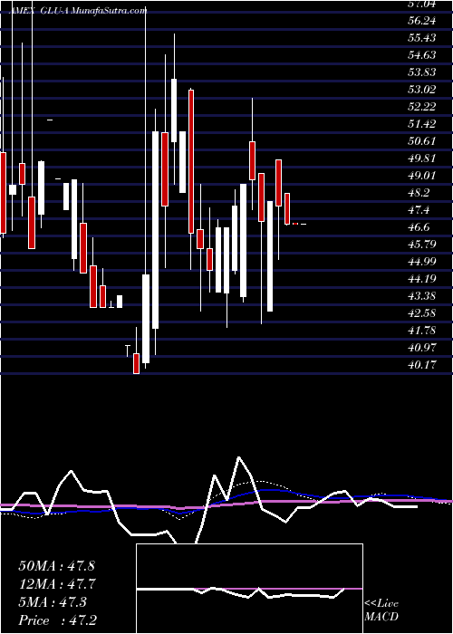
Task: Click the 53.02 price axis label
Action: (421, 90)
